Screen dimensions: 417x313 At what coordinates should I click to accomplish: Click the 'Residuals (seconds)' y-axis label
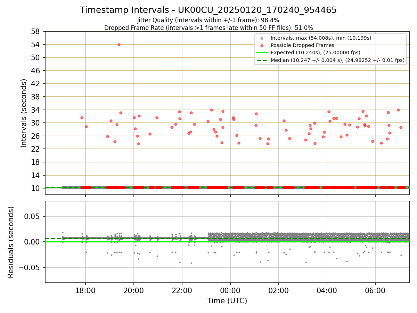pyautogui.click(x=11, y=242)
